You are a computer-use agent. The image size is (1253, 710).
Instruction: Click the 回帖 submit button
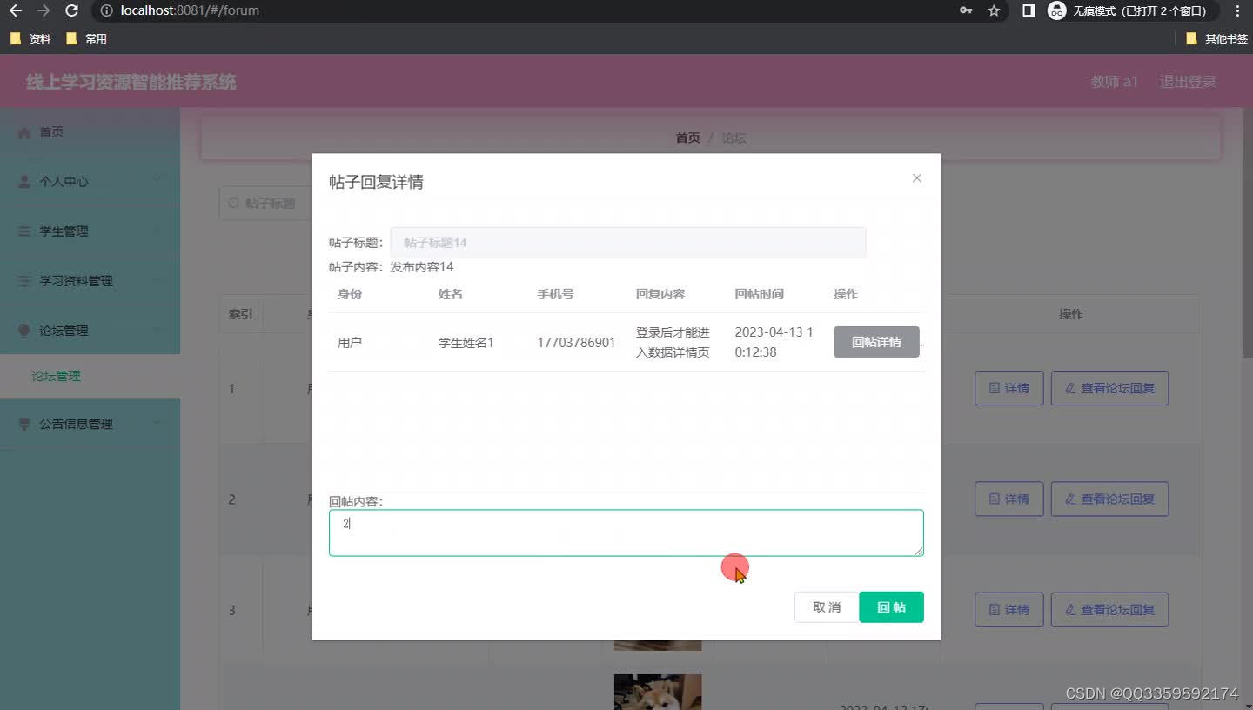891,607
